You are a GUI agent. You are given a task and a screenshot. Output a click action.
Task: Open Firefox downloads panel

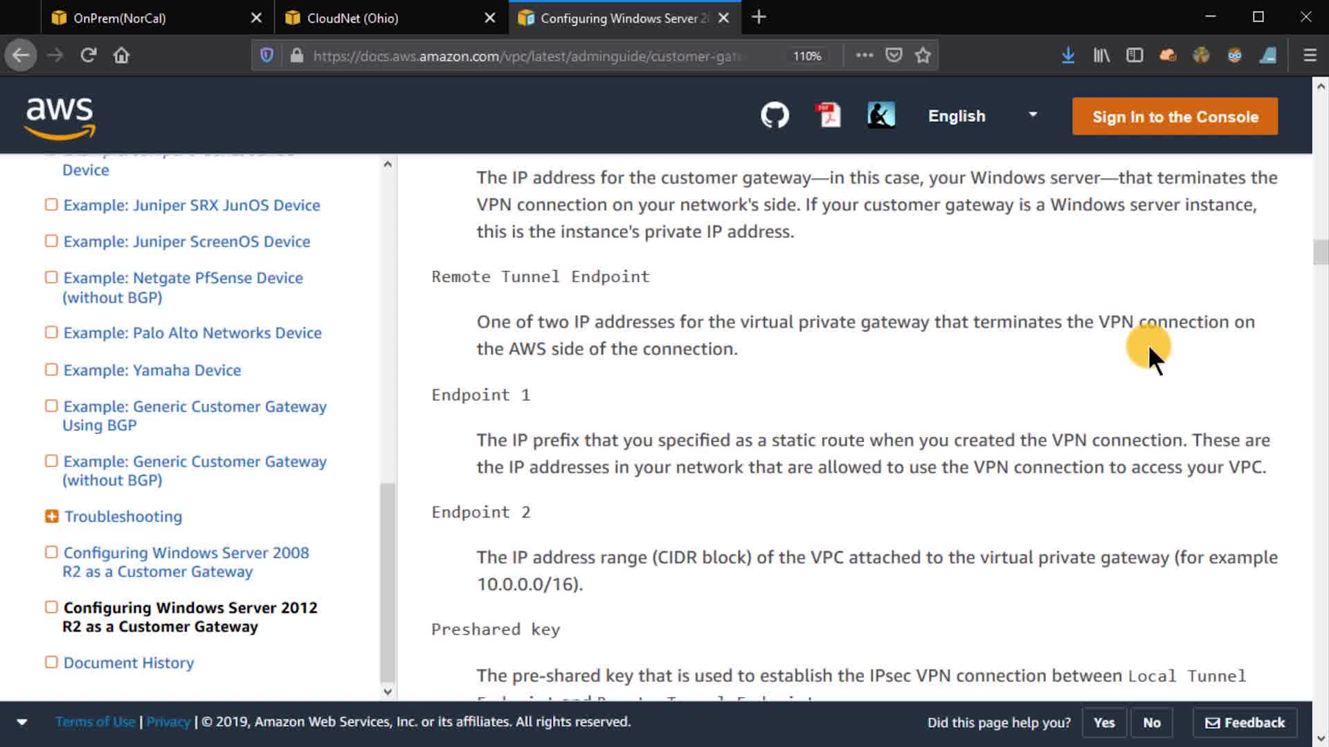coord(1067,55)
